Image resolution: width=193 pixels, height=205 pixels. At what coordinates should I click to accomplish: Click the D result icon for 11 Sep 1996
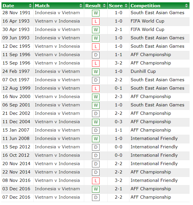[x=96, y=55]
